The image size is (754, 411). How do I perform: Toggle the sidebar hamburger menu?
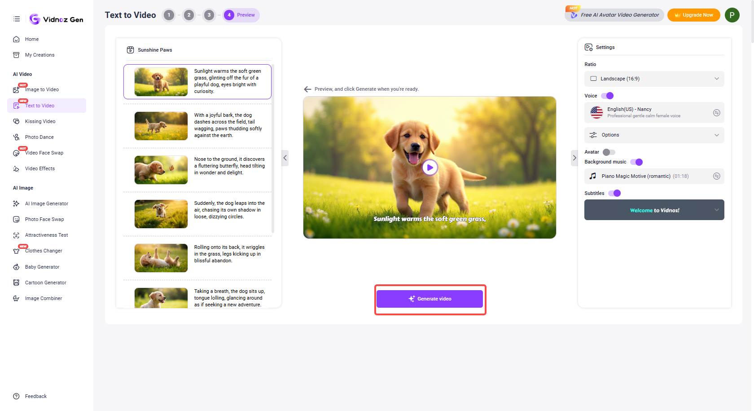point(17,19)
